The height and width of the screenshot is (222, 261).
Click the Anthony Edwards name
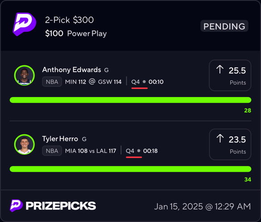pyautogui.click(x=71, y=70)
